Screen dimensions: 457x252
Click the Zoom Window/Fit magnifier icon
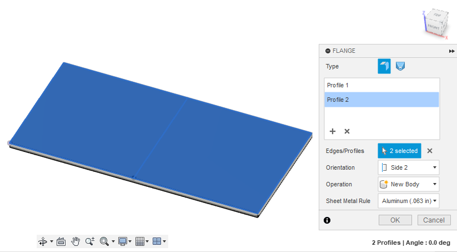click(x=104, y=241)
